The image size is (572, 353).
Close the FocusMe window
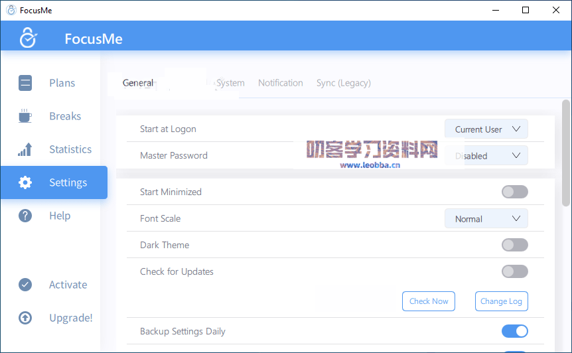pos(555,10)
